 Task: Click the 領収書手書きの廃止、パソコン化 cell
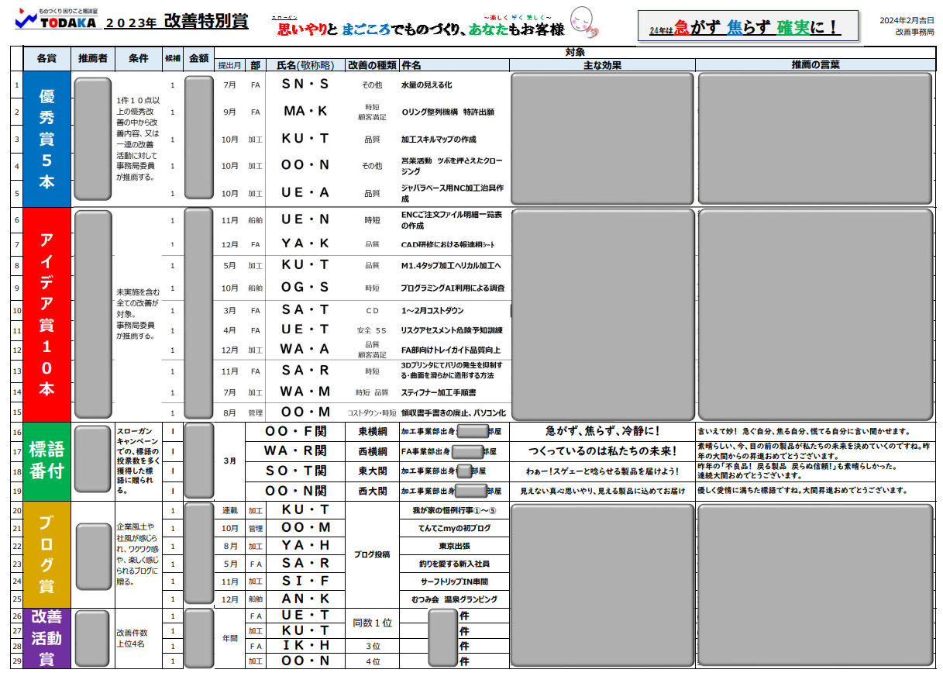coord(453,413)
